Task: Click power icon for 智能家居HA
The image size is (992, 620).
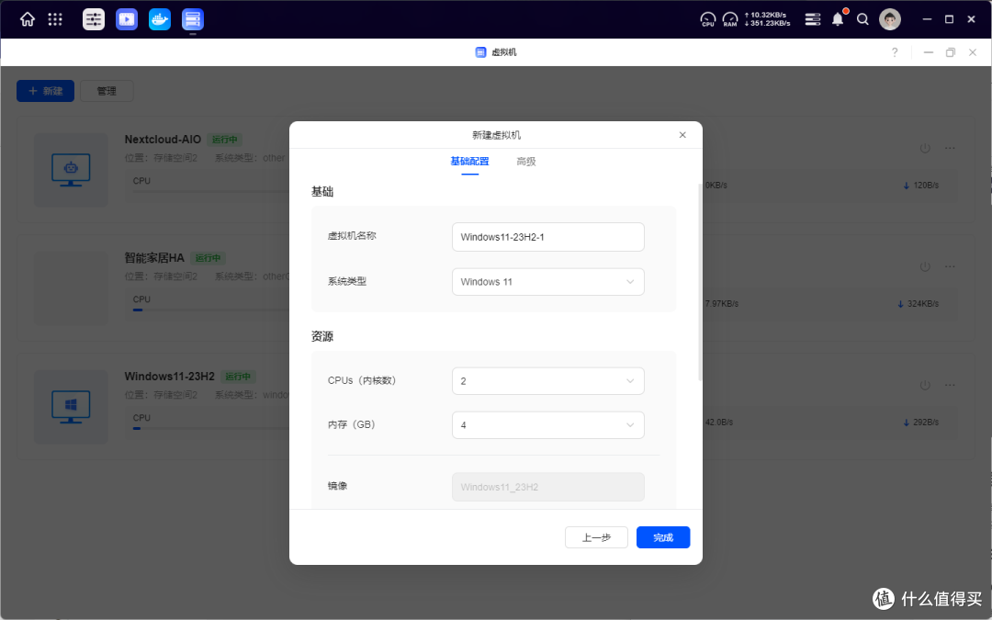Action: click(x=925, y=266)
